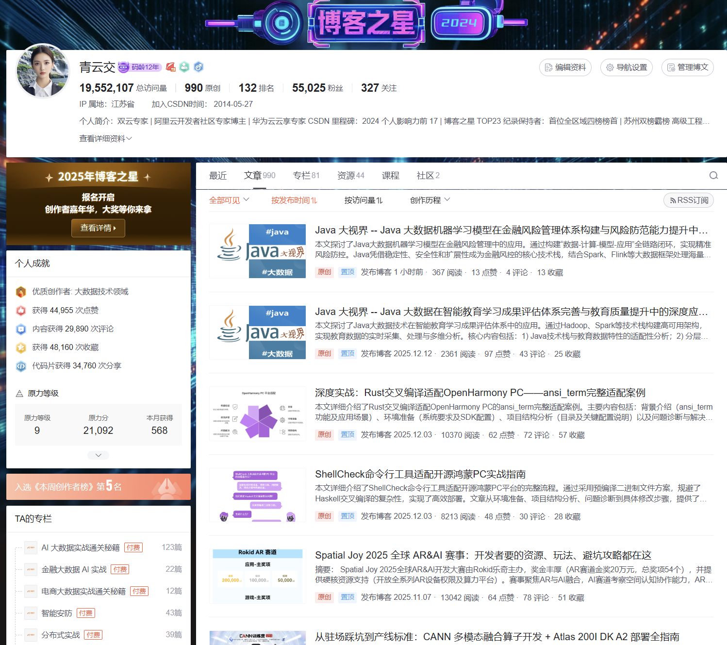727x645 pixels.
Task: Click the 点赞 achievement icon
Action: click(21, 311)
